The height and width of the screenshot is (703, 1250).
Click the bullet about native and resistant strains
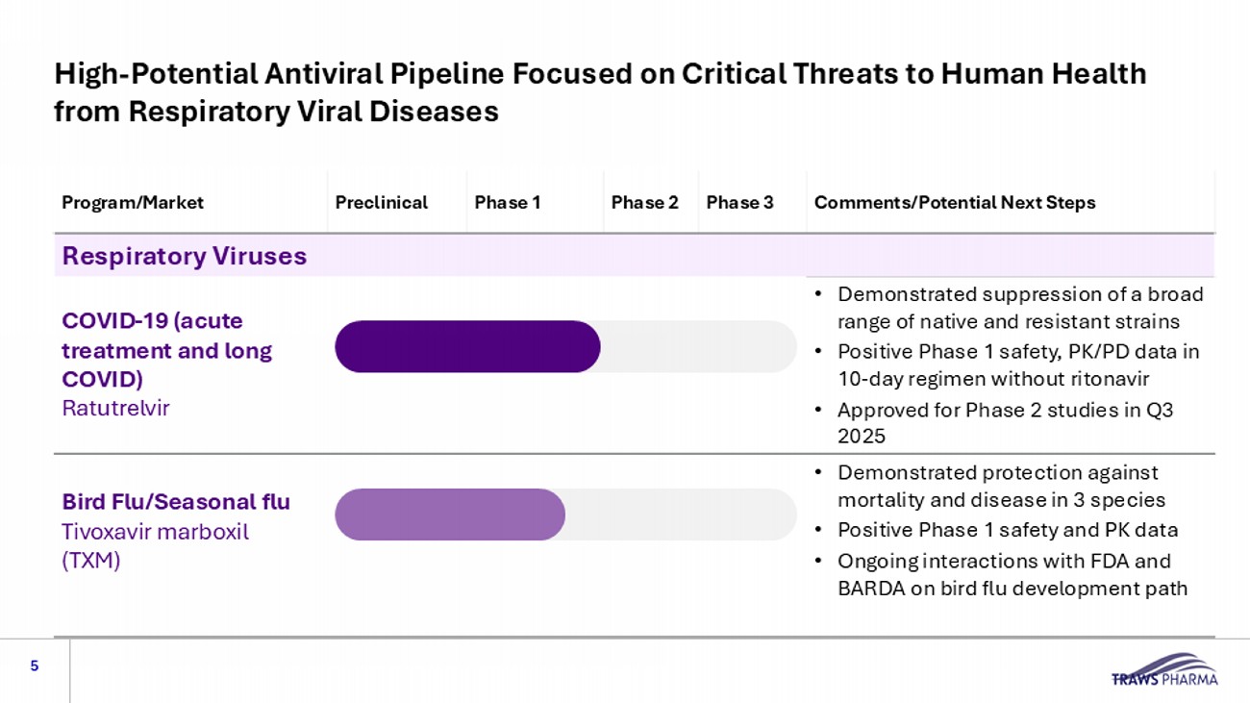(x=1019, y=308)
